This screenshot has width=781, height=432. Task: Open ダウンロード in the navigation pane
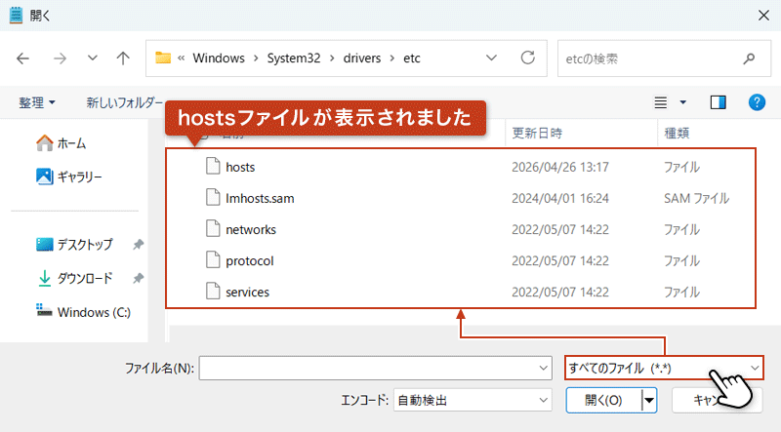click(75, 278)
